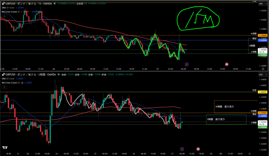Viewport: 269px width, 156px height.
Task: Open the USD currency dropdown on top chart
Action: pos(262,4)
